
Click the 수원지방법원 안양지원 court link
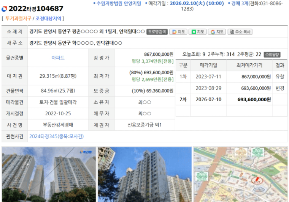click(x=119, y=3)
